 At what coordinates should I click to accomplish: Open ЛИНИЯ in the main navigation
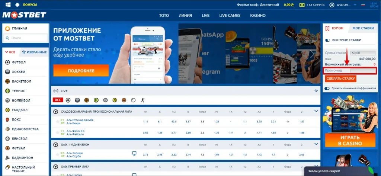[x=185, y=15]
